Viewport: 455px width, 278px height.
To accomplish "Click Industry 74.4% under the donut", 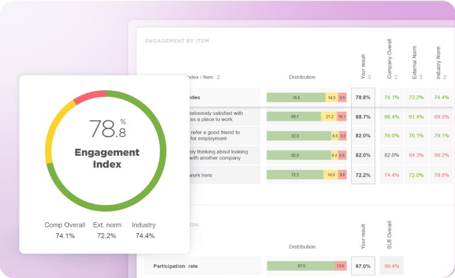I will [144, 231].
